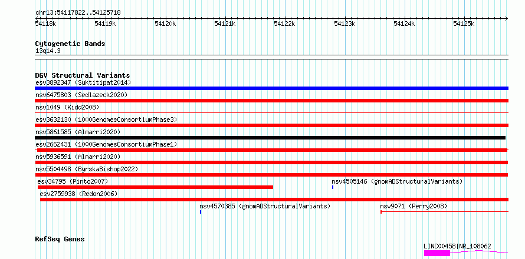Image resolution: width=525 pixels, height=259 pixels.
Task: Click the ruler's left end arrow
Action: [36, 18]
